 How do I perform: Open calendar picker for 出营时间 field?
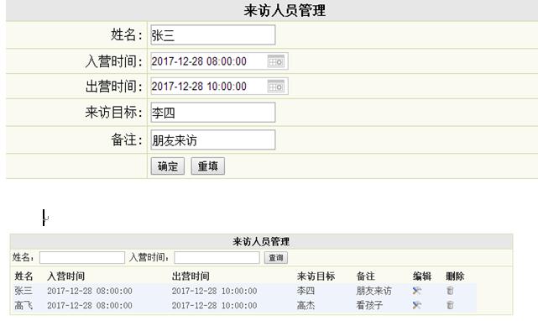point(276,87)
